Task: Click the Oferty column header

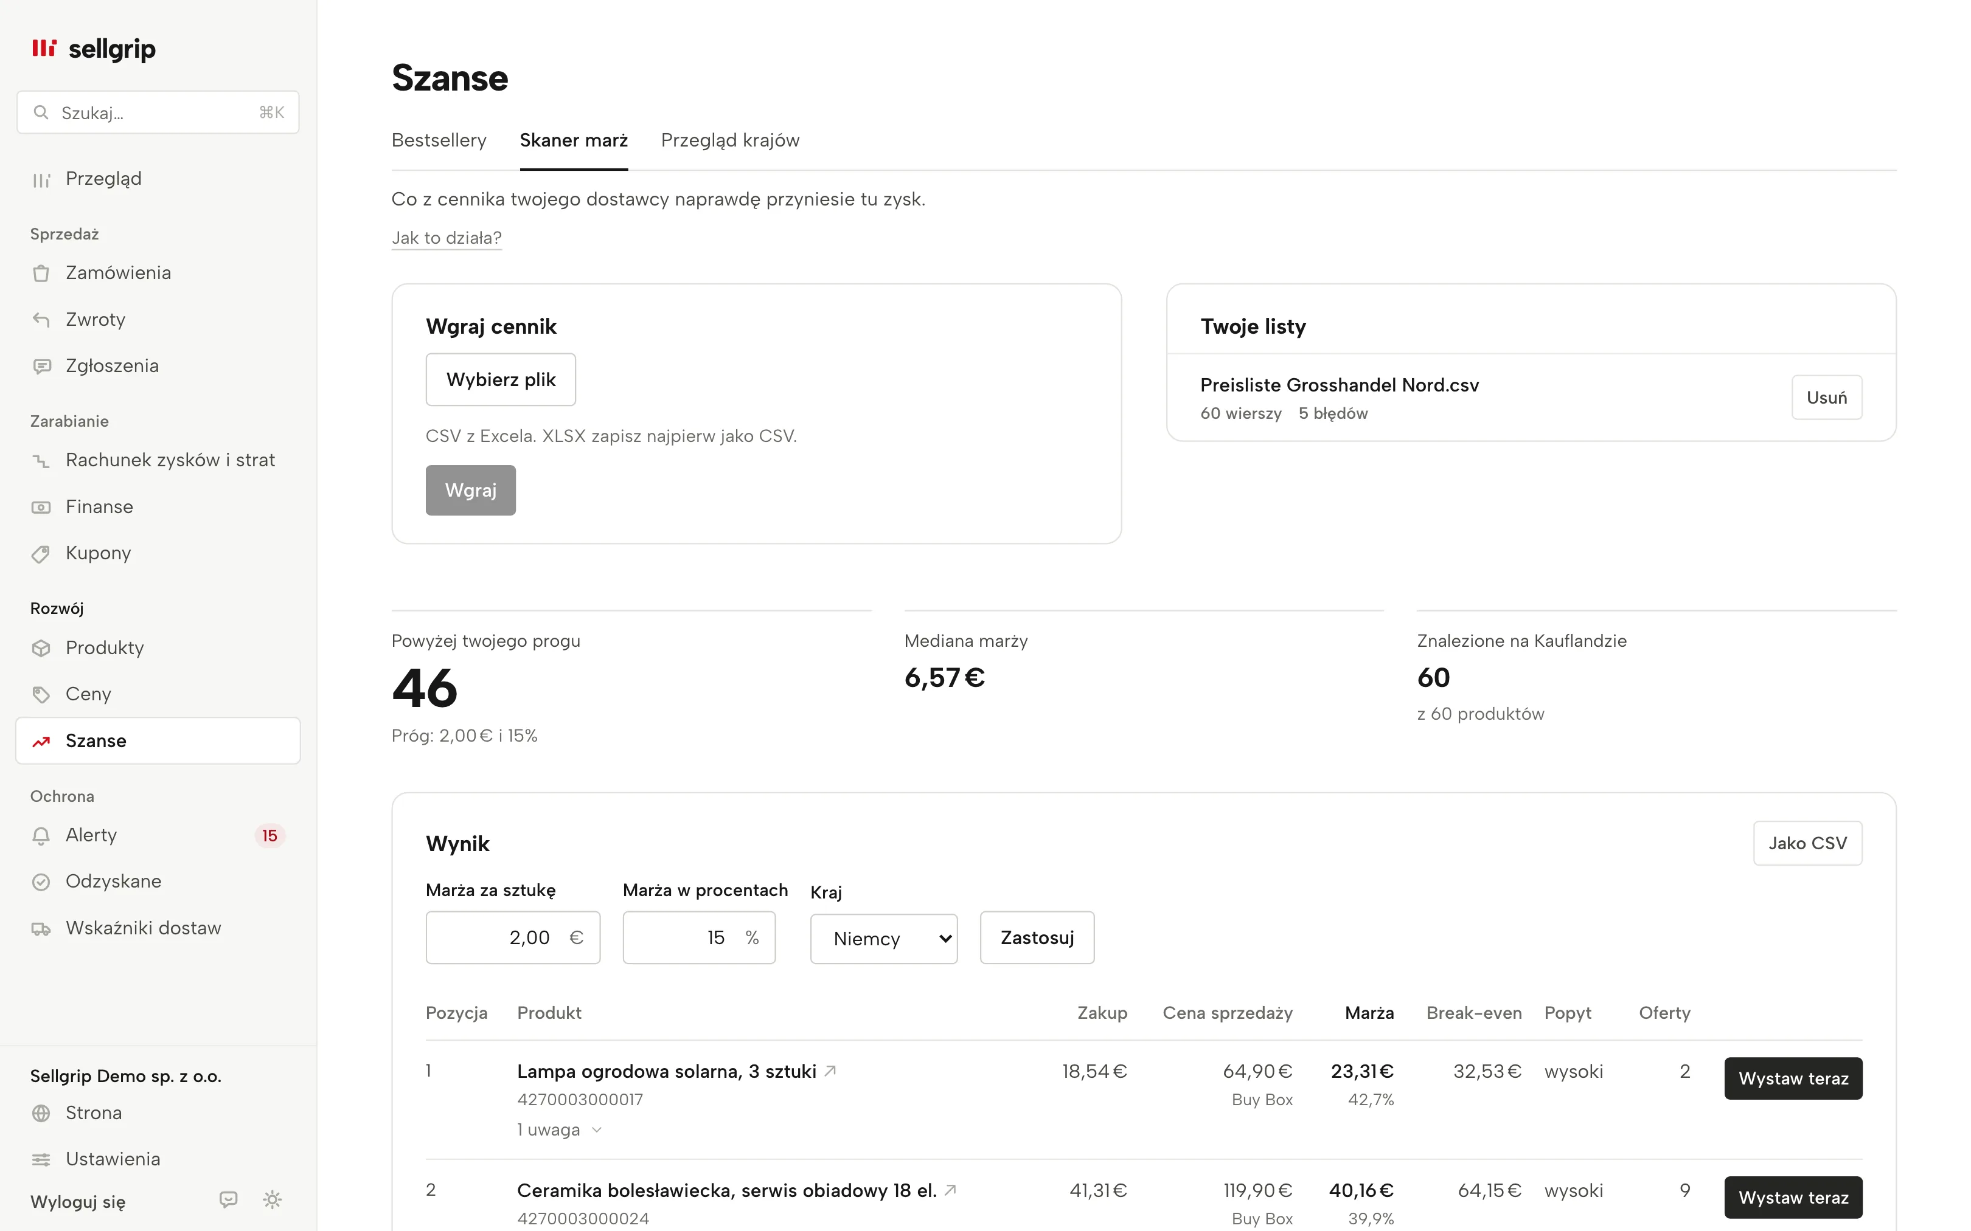Action: 1664,1012
